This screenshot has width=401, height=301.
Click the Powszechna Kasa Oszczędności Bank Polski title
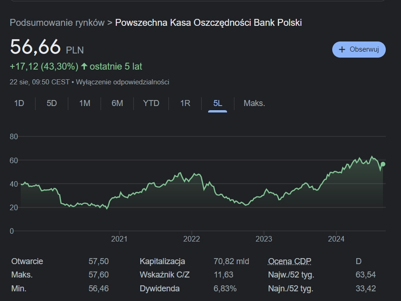[209, 23]
